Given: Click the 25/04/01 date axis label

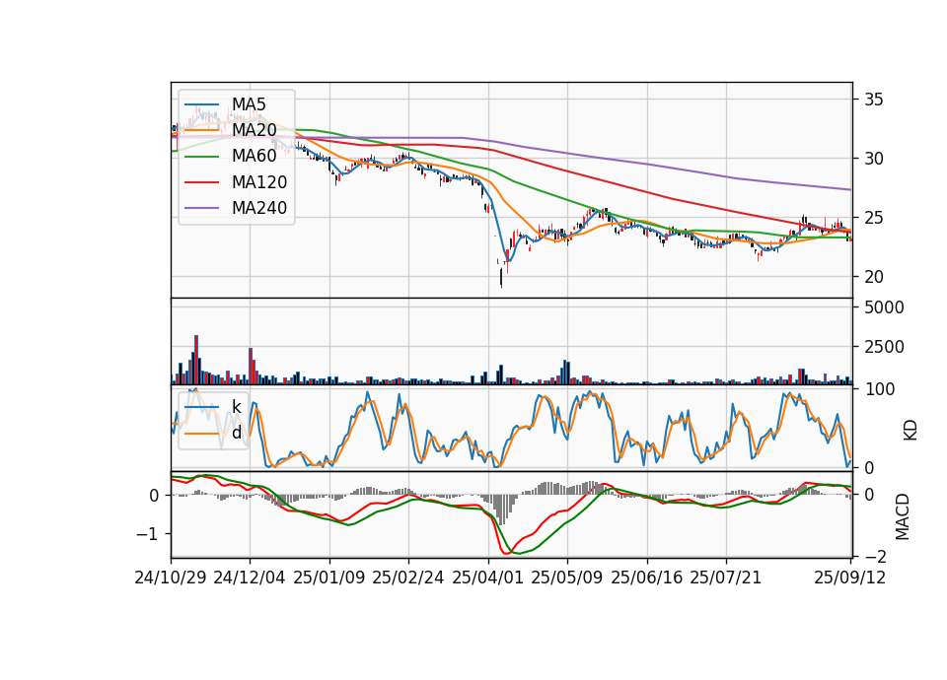Looking at the screenshot, I should coord(487,578).
